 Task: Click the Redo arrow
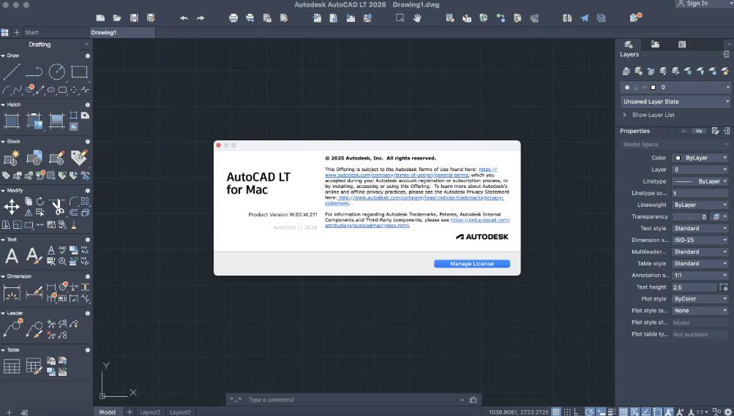click(x=201, y=18)
